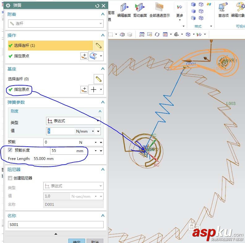This screenshot has height=243, width=245.
Task: Open point type dropdown arrow in 基座
Action: pos(101,90)
